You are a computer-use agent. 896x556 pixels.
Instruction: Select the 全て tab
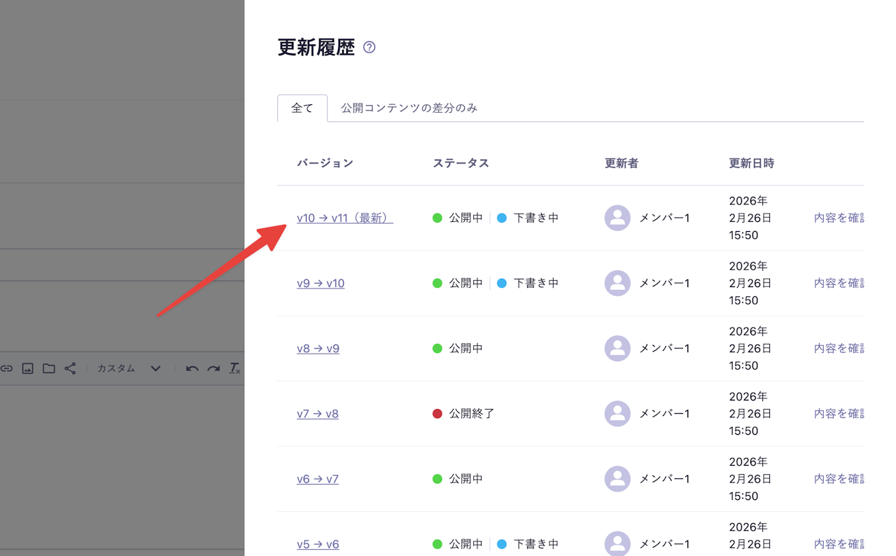click(302, 109)
